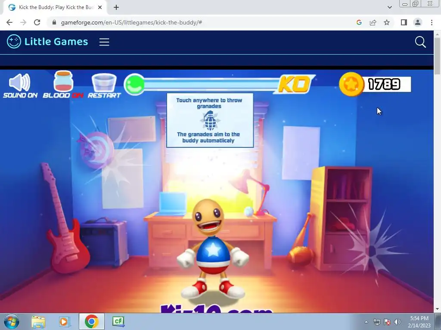
Task: Click the Buddy's star shirt body
Action: pyautogui.click(x=213, y=255)
